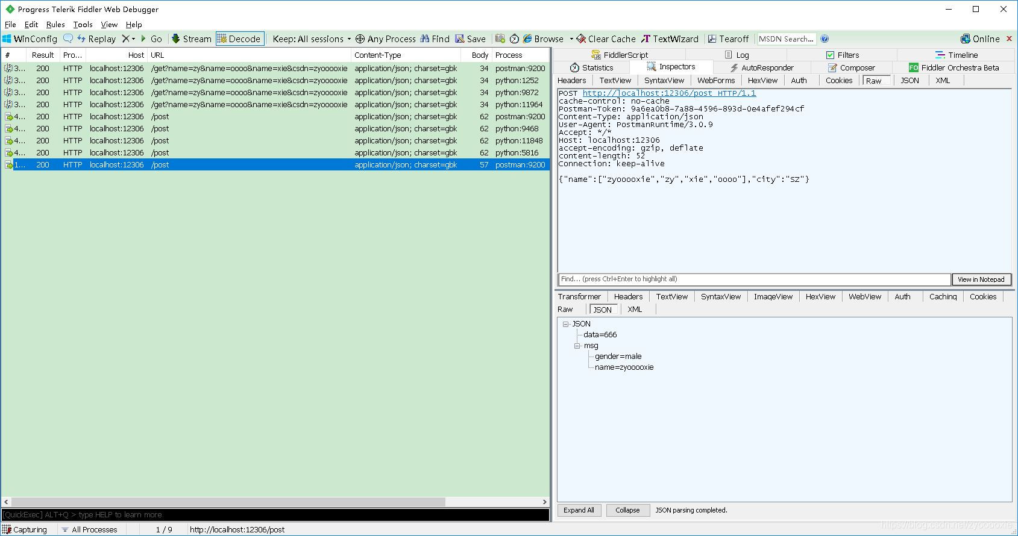Click the timer clock icon

point(514,39)
